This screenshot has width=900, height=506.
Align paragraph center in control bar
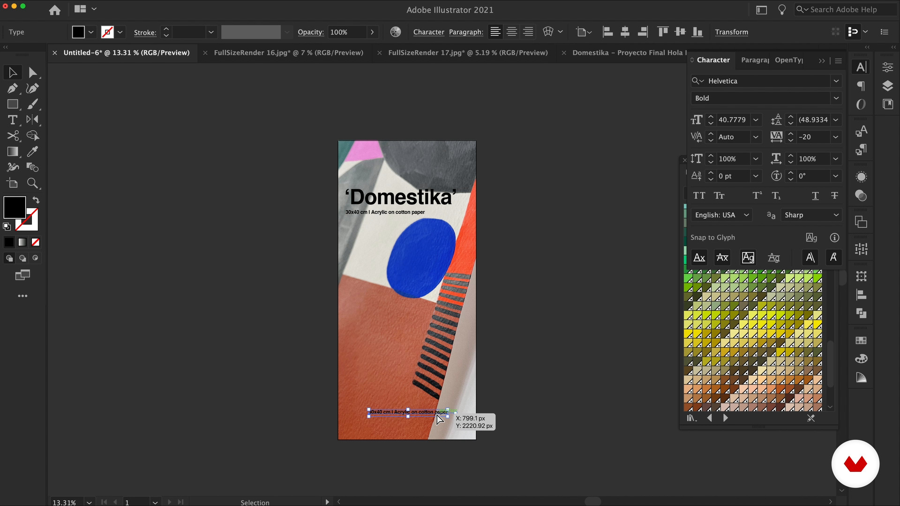coord(512,32)
